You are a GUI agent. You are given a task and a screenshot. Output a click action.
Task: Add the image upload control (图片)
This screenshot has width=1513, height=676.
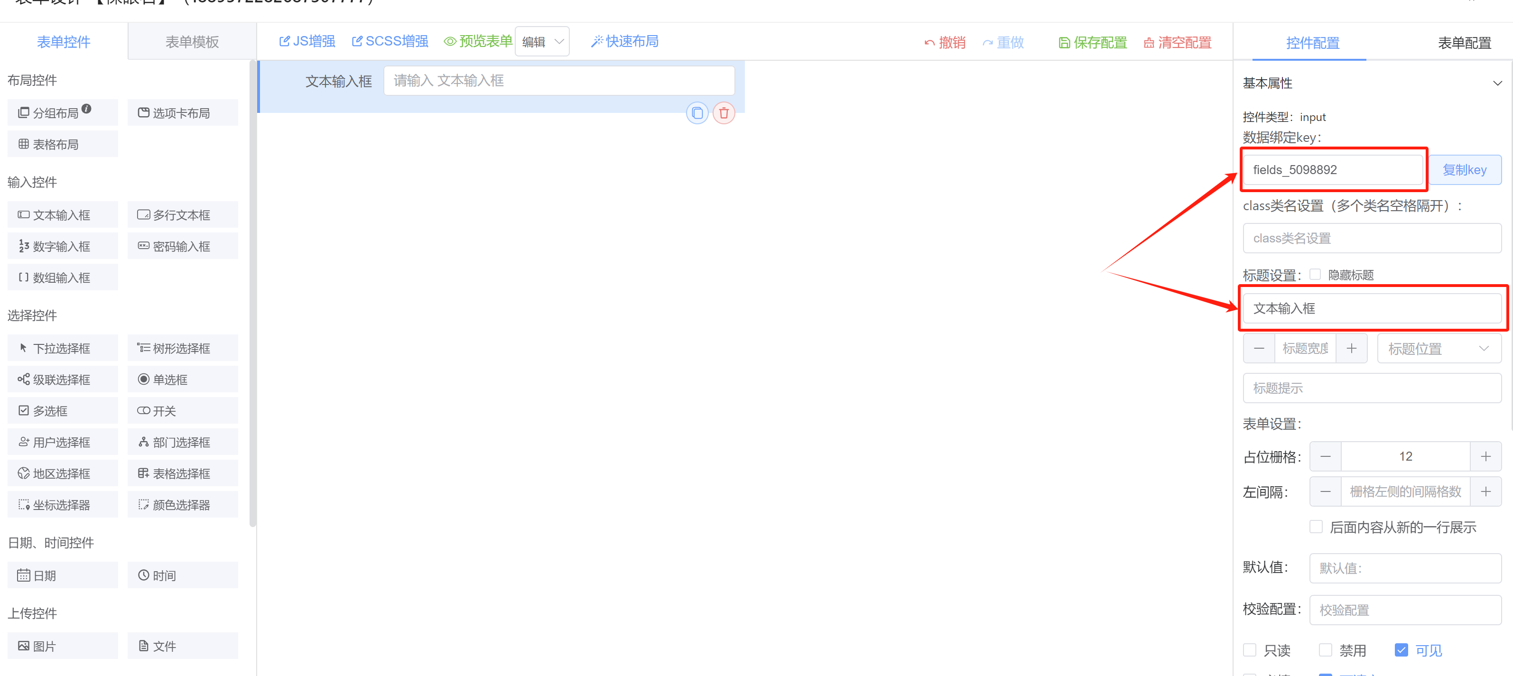62,646
